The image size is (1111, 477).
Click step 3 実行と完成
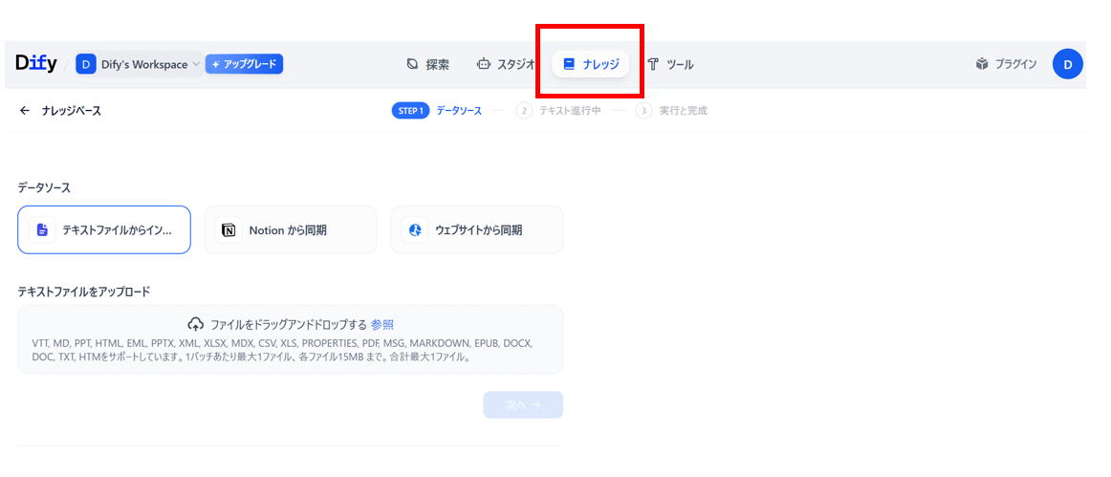coord(671,111)
